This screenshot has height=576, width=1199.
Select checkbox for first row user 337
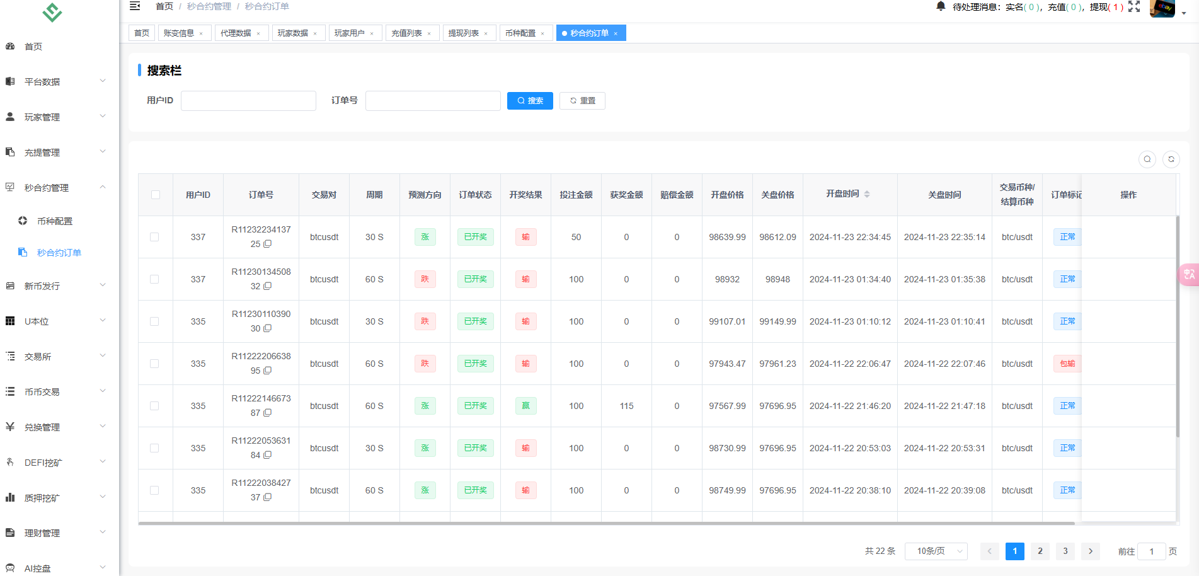[154, 237]
